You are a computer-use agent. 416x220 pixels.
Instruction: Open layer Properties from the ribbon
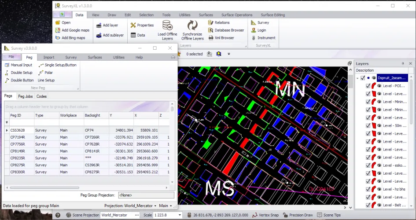(142, 25)
